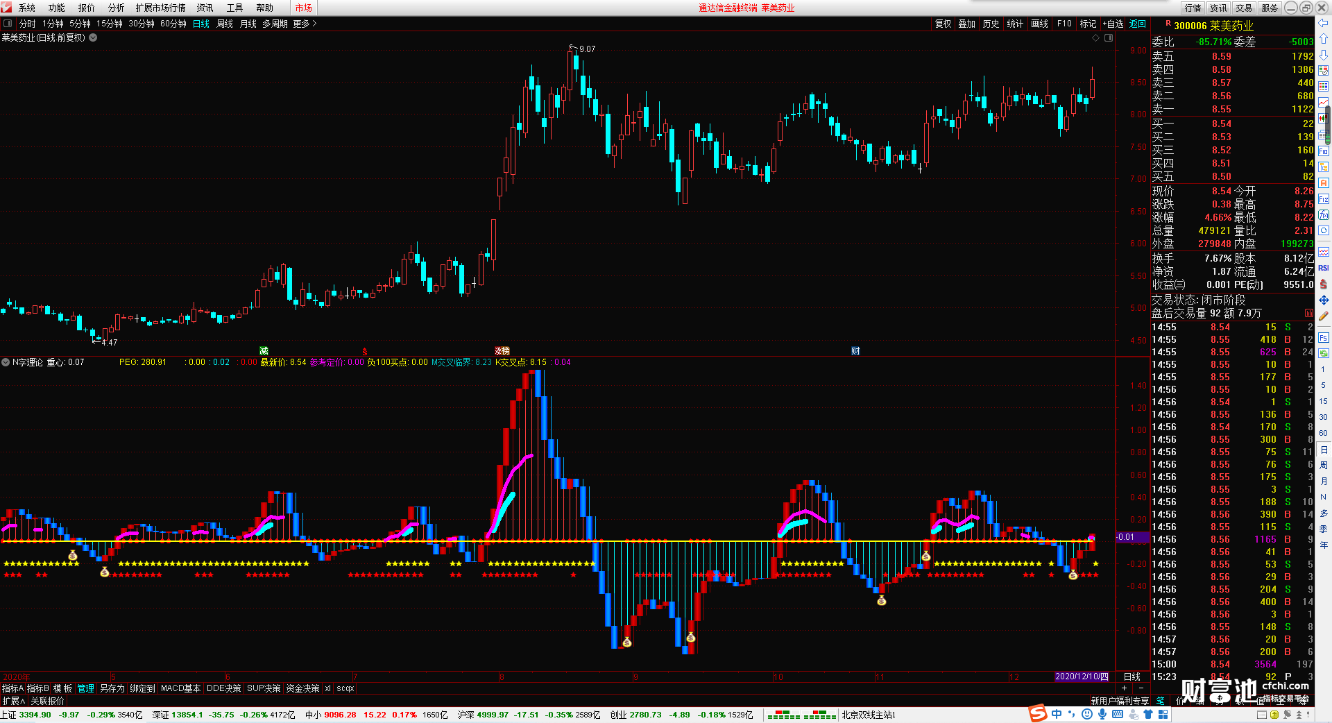
Task: Switch to the 月线 monthly tab
Action: coord(248,24)
